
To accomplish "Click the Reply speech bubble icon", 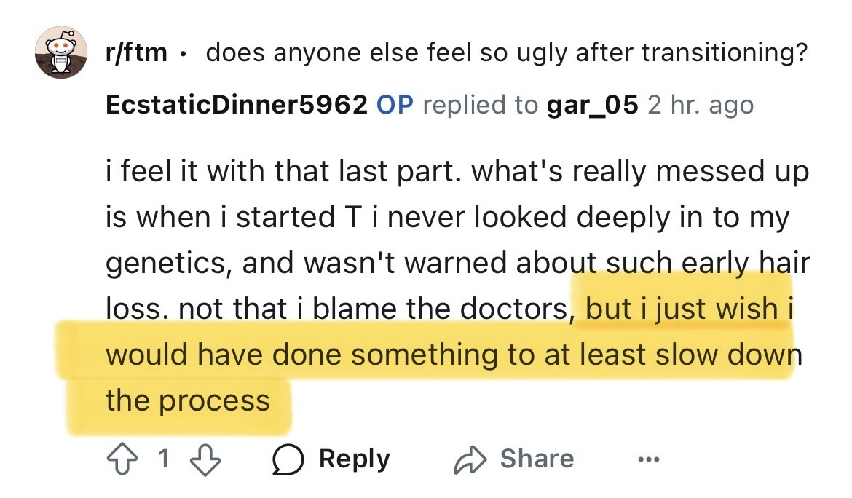I will click(x=289, y=459).
